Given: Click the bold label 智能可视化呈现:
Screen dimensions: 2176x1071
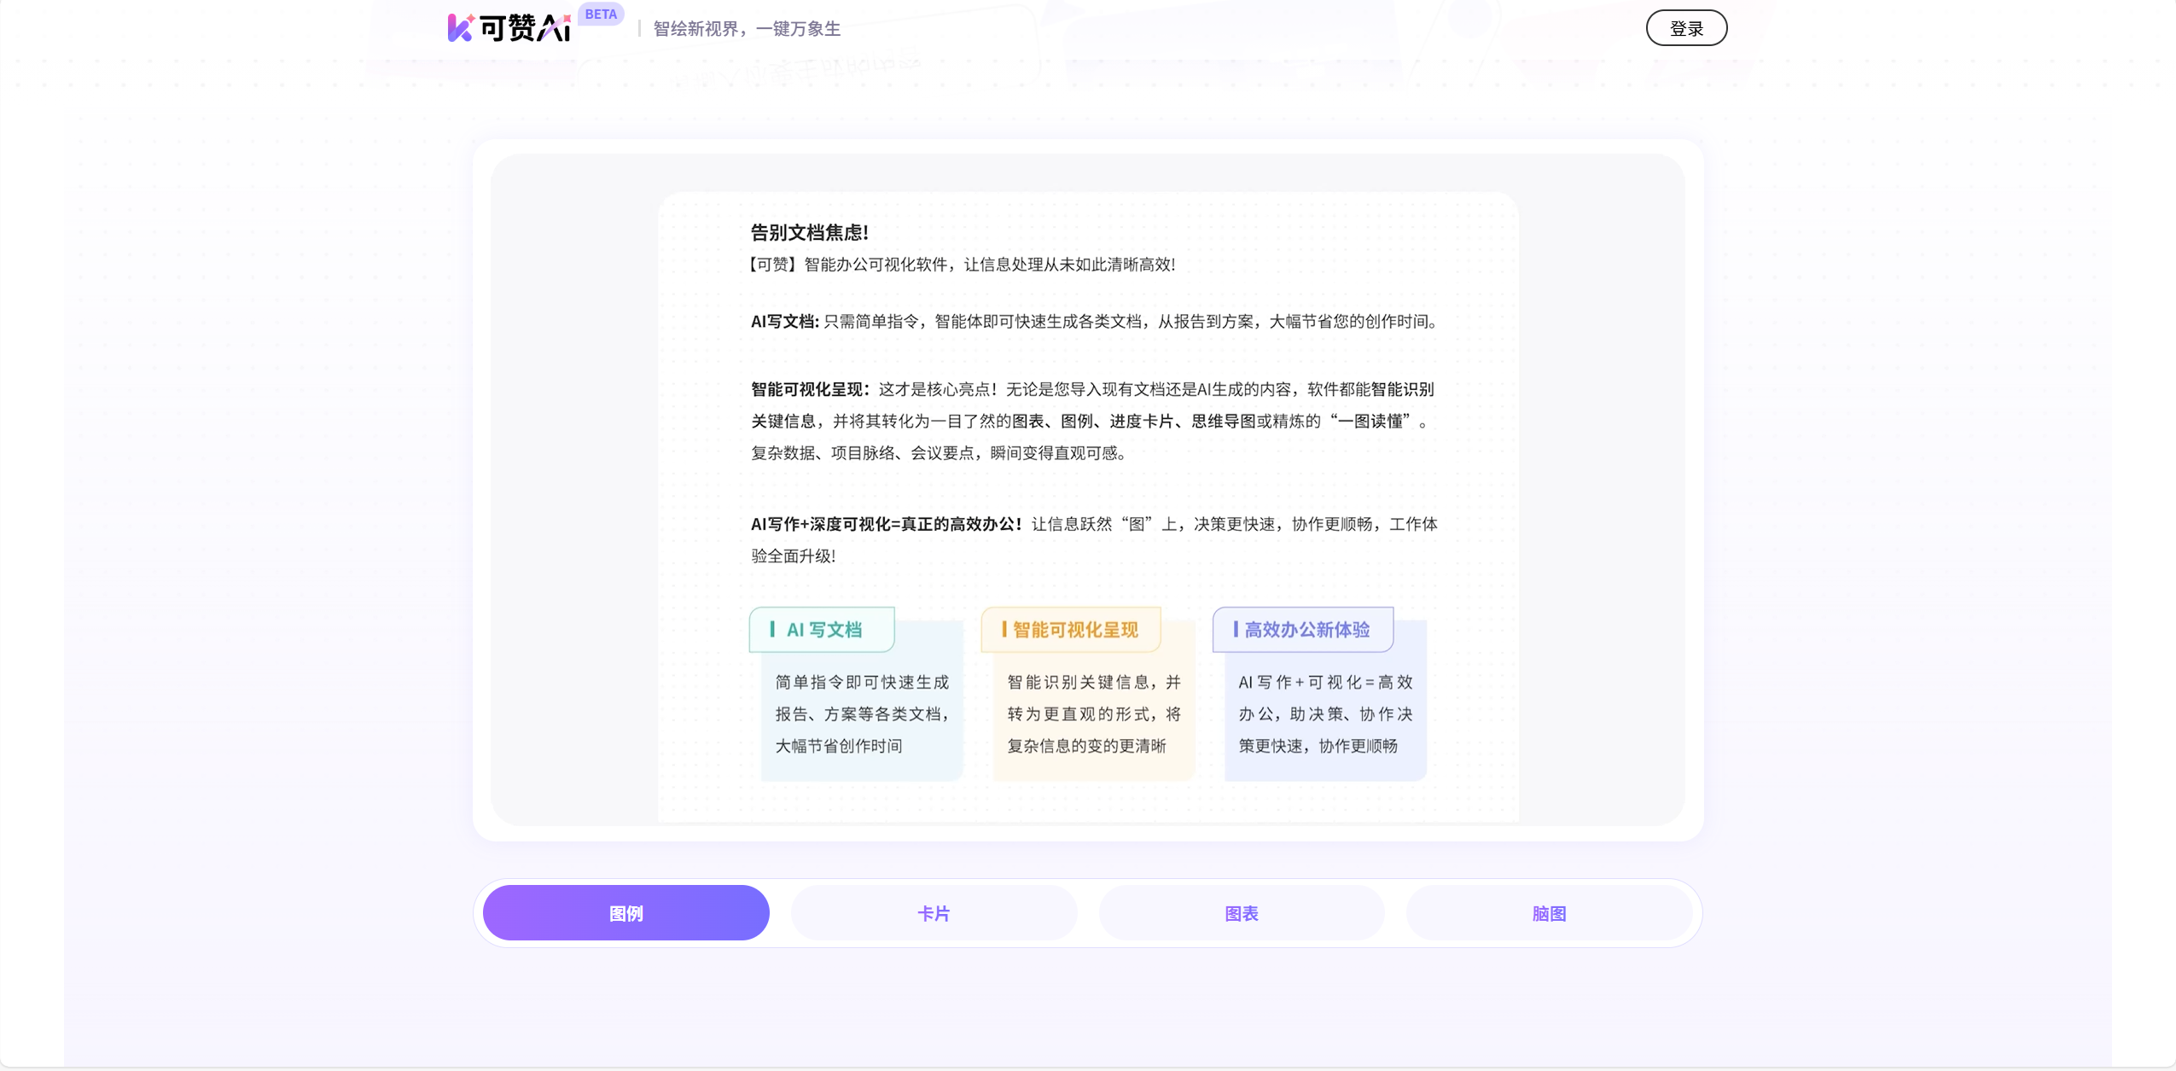Looking at the screenshot, I should [x=810, y=389].
